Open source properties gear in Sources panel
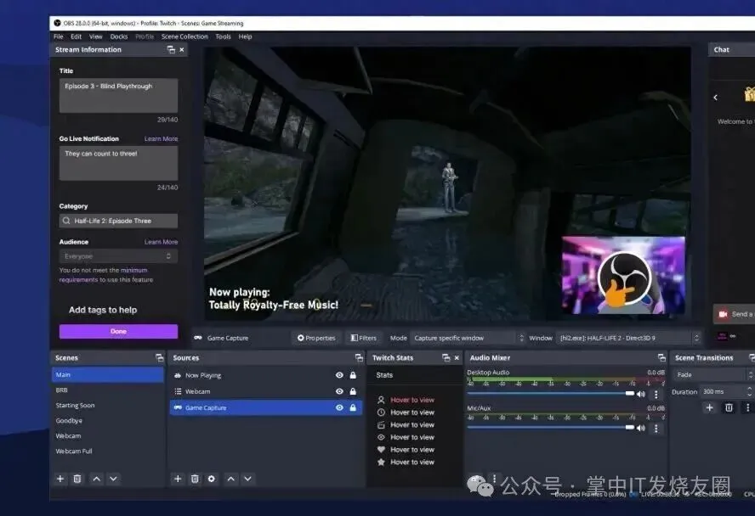 pos(212,479)
